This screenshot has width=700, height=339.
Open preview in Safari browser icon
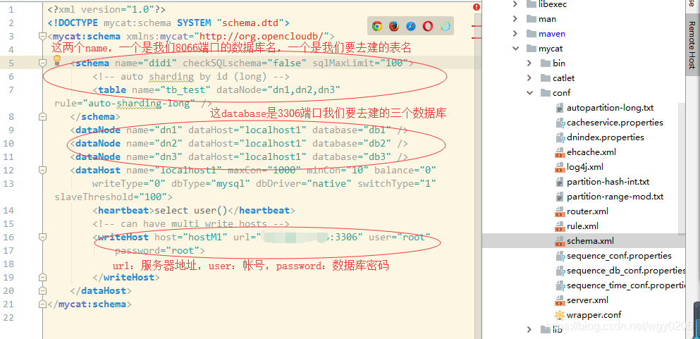(x=411, y=26)
